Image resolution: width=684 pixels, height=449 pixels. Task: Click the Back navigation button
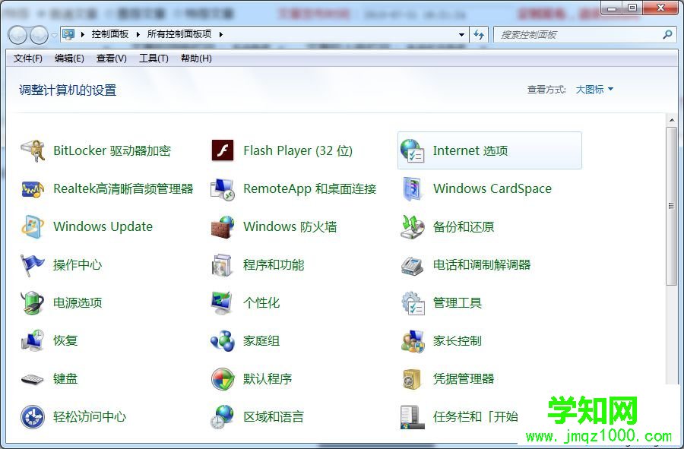[x=18, y=35]
